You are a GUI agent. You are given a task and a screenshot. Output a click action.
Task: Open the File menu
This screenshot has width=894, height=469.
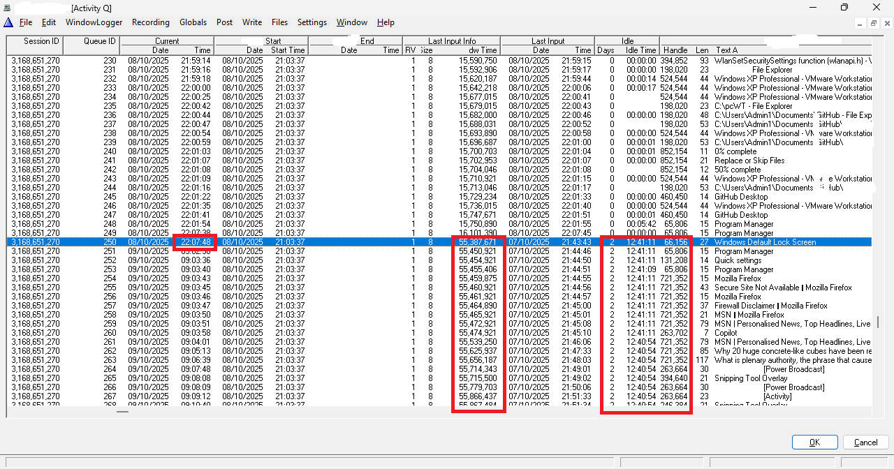(26, 22)
